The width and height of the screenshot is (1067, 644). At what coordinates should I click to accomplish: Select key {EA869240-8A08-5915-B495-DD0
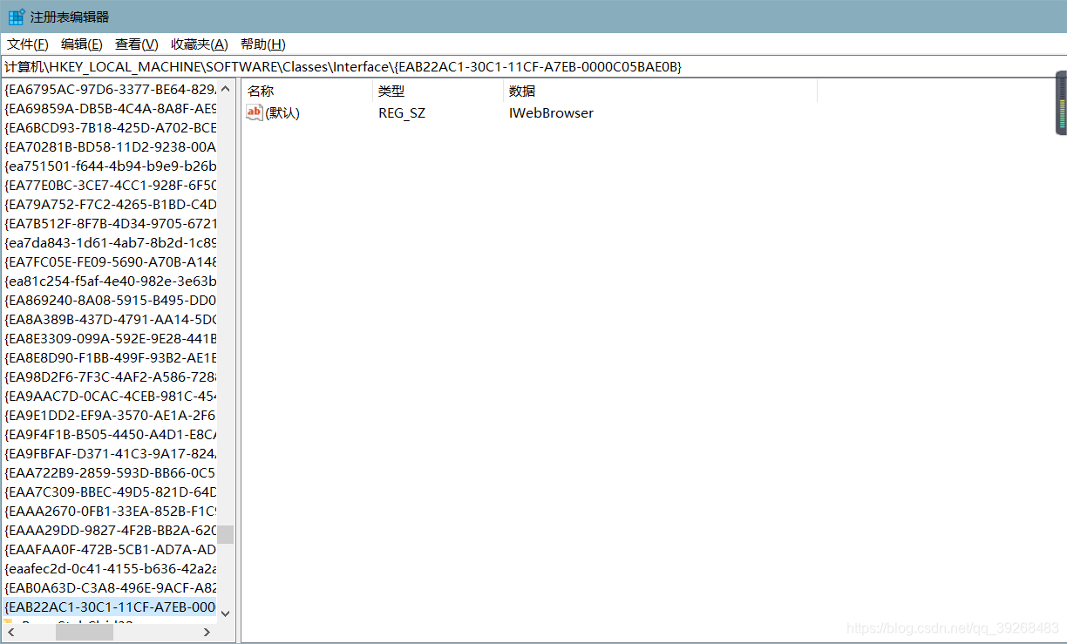tap(110, 300)
